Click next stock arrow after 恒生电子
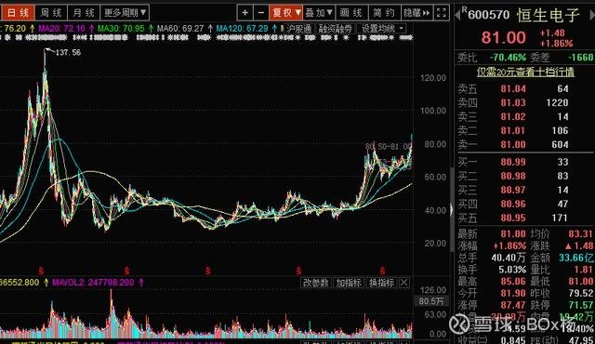This screenshot has height=344, width=595. coord(591,15)
